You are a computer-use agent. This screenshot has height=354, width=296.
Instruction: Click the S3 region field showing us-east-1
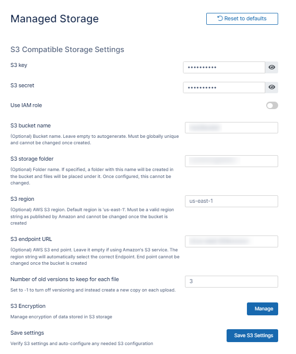point(232,201)
